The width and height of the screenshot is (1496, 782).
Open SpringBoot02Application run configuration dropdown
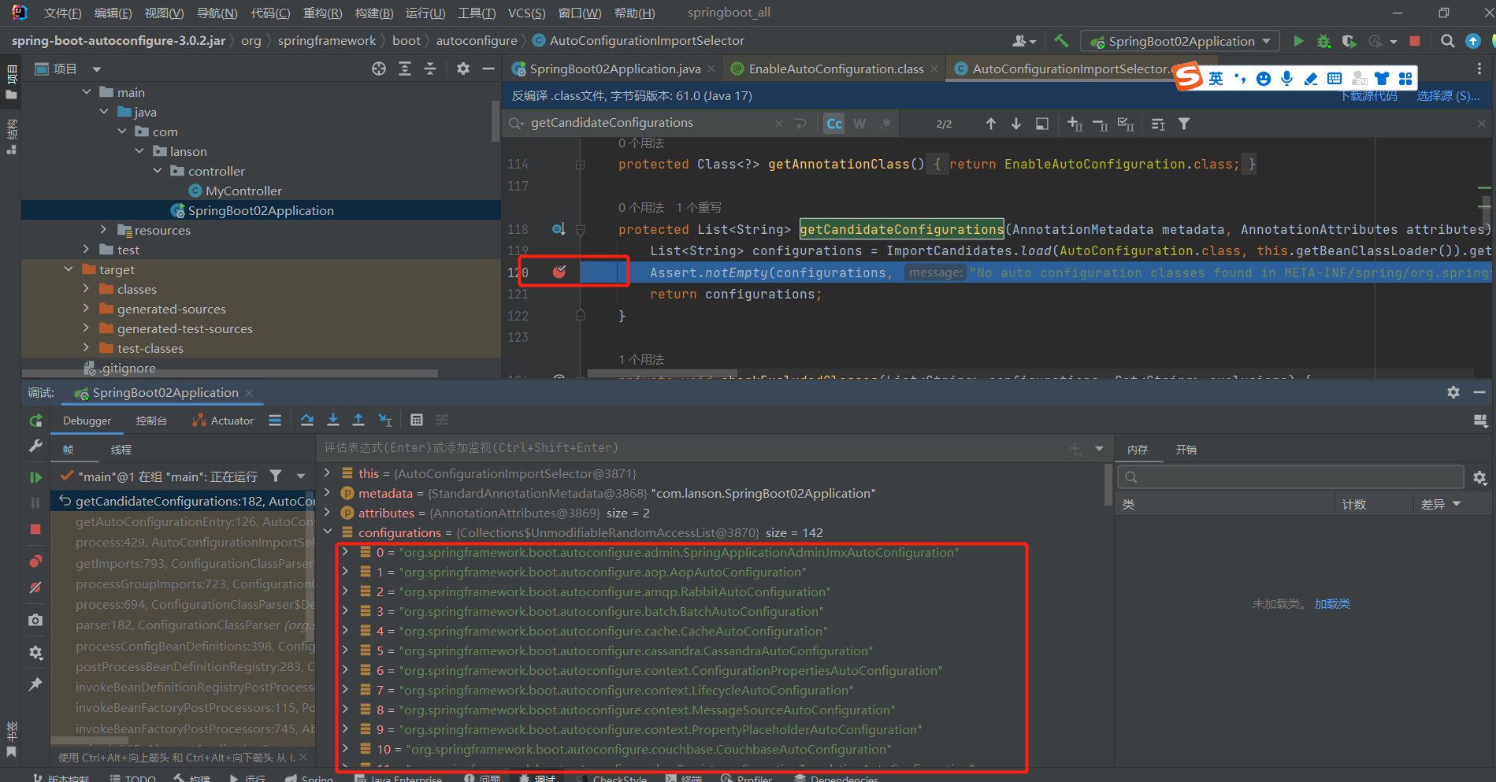point(1180,41)
